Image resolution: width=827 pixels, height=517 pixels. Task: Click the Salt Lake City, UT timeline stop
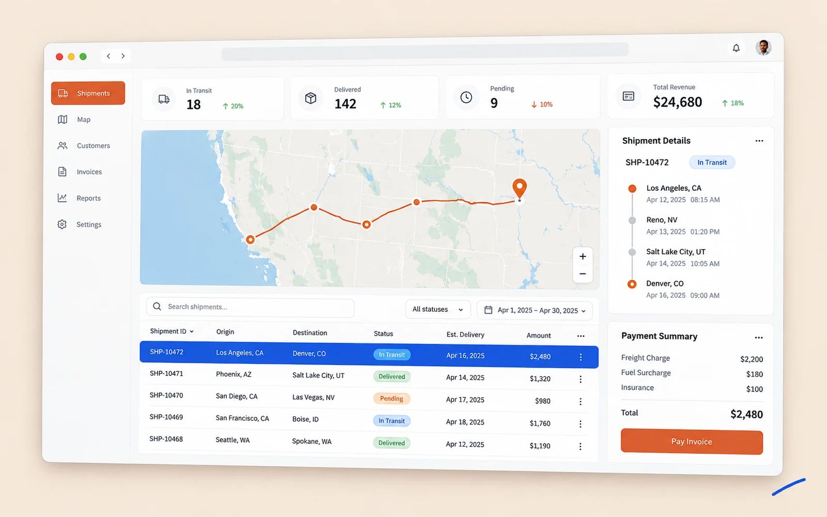(676, 252)
